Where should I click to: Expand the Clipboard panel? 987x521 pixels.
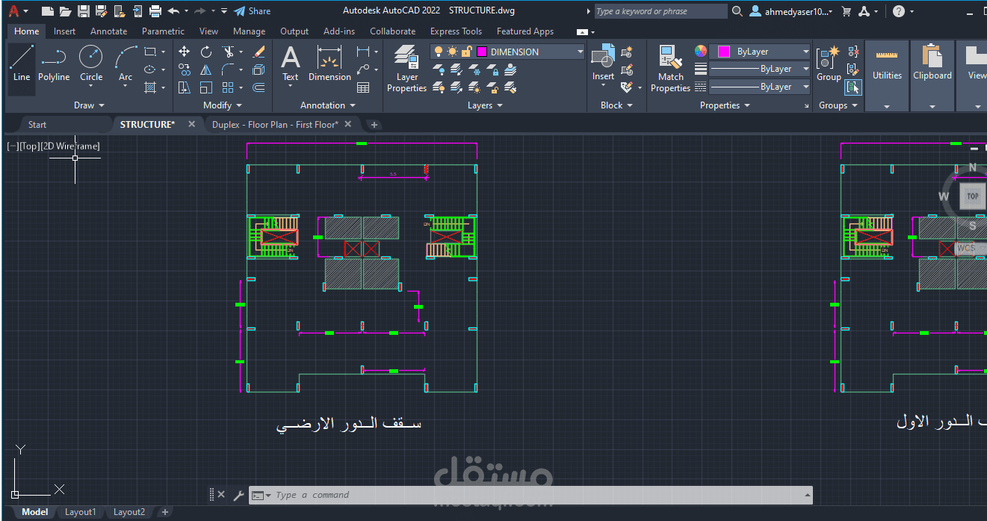(x=932, y=106)
